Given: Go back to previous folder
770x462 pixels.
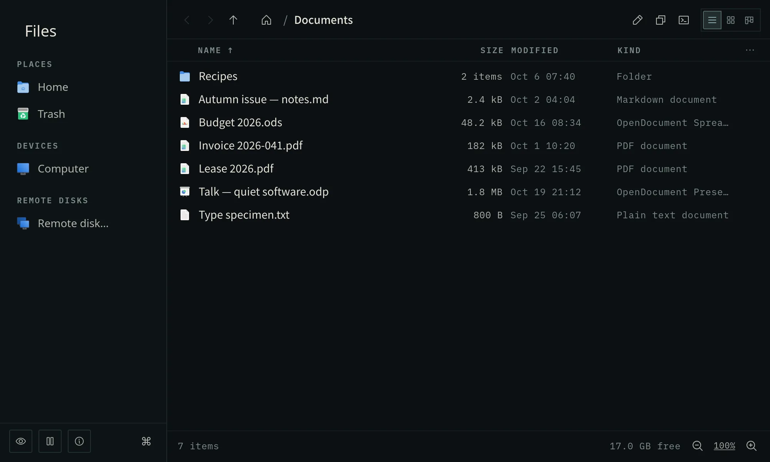Looking at the screenshot, I should click(187, 20).
